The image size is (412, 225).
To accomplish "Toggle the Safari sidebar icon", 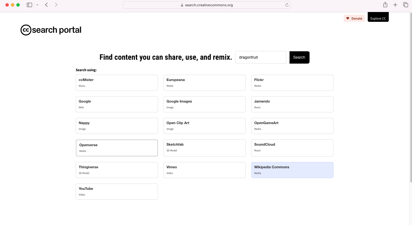I will (x=29, y=5).
